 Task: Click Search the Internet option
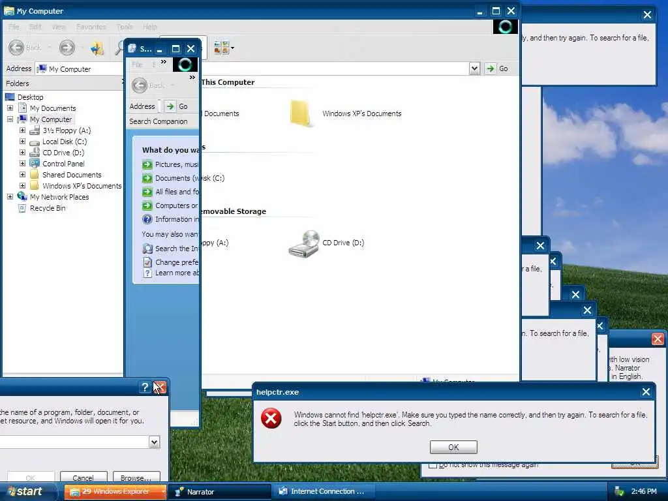click(x=170, y=249)
